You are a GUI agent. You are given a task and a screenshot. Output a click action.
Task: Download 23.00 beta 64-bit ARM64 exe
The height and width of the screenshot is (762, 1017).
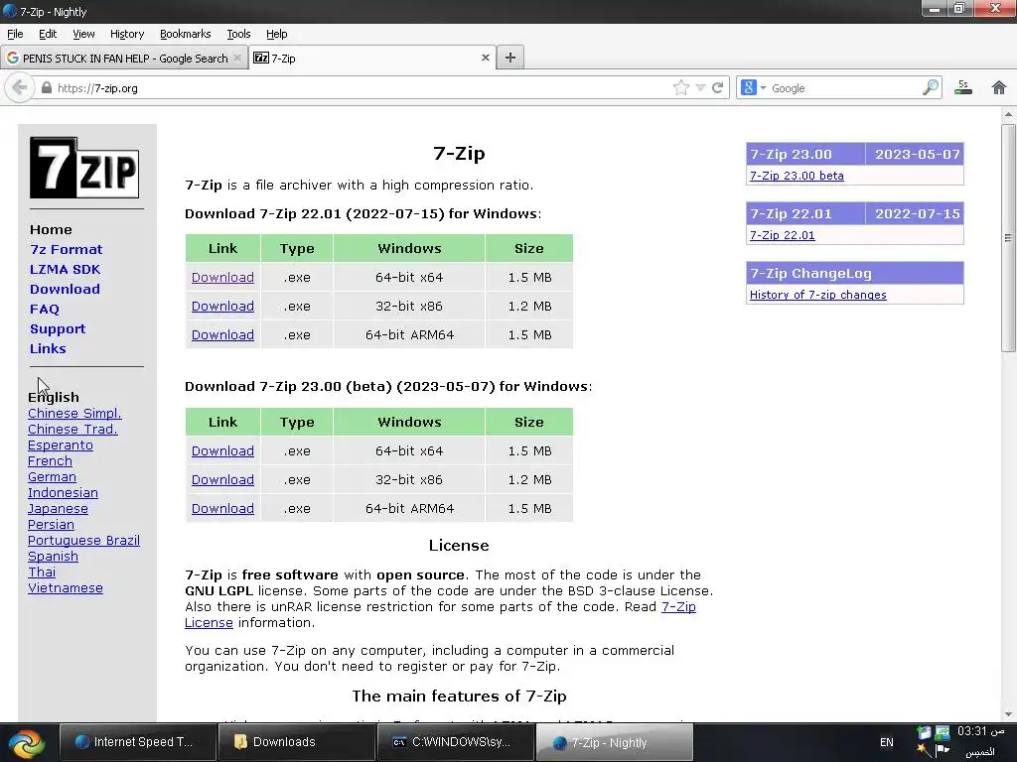click(x=222, y=509)
